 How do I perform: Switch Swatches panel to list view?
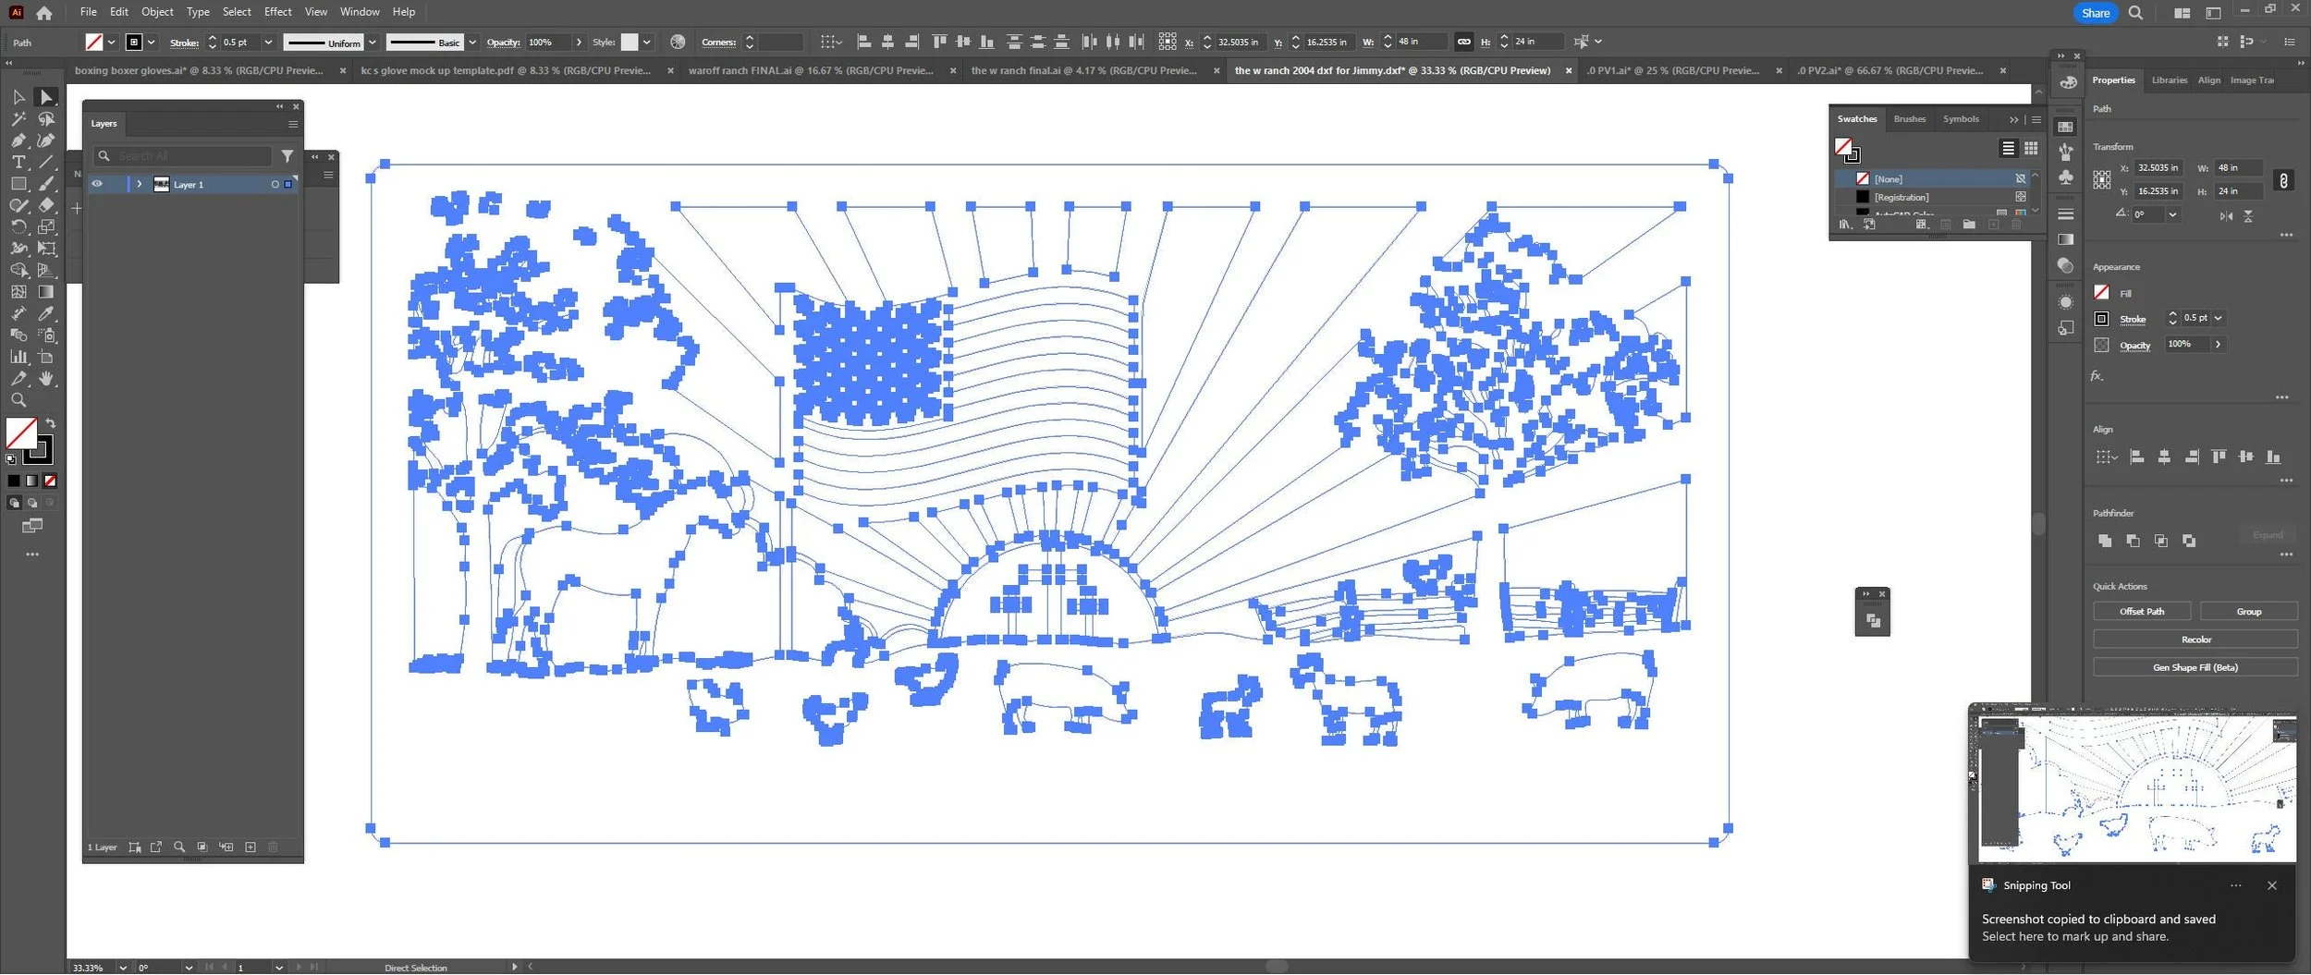[x=2008, y=148]
